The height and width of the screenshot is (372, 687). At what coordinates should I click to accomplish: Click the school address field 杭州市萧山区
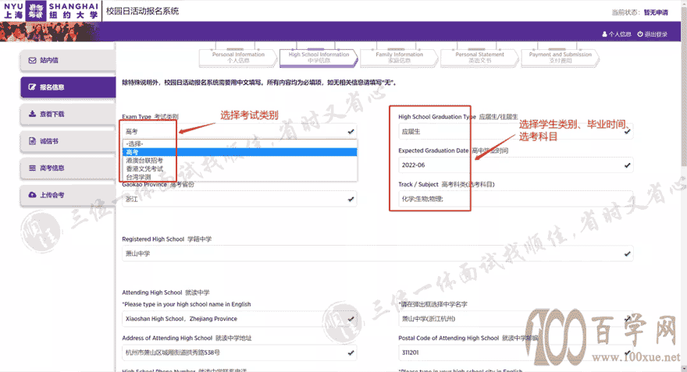pyautogui.click(x=239, y=353)
